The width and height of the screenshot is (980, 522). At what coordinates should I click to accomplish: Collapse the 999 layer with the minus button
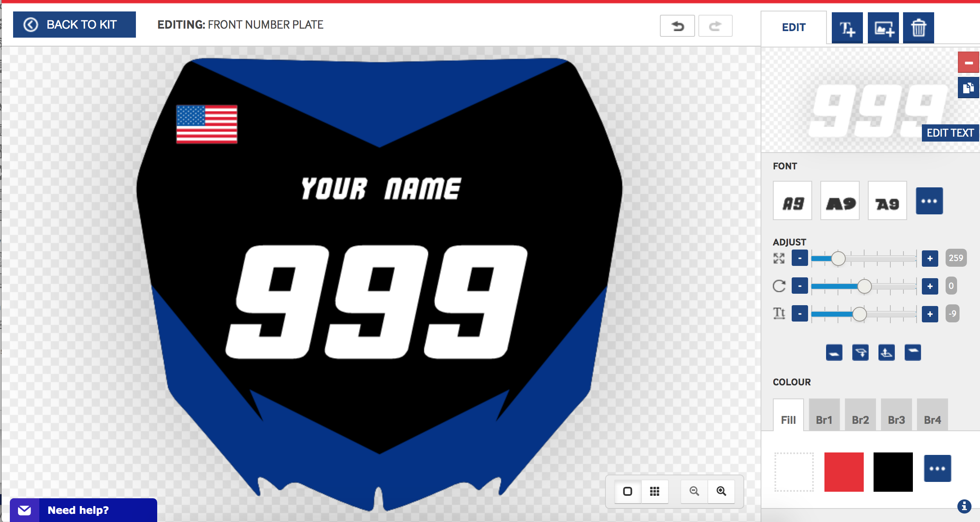pyautogui.click(x=968, y=63)
